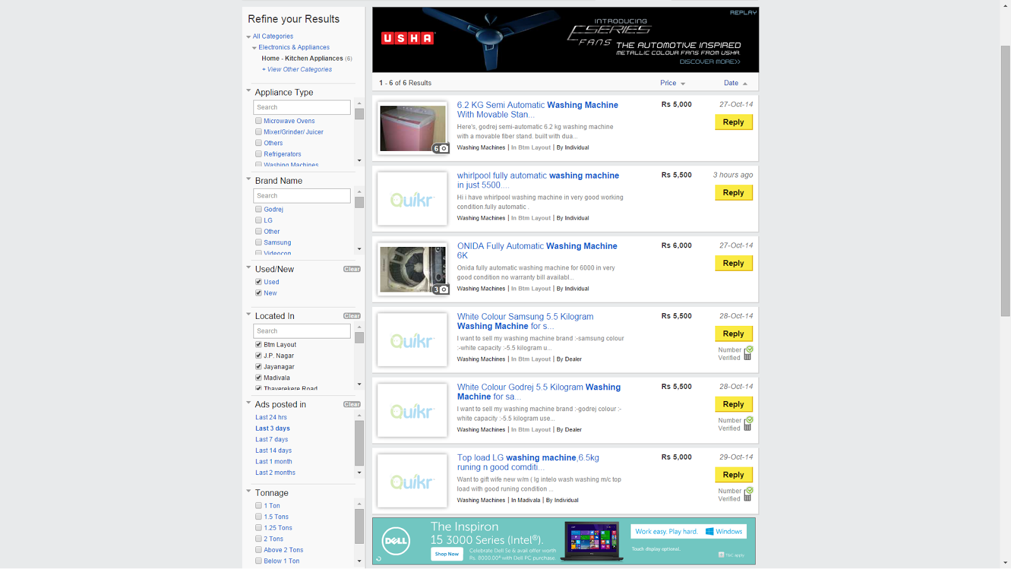Filter ads to Last 1 month
This screenshot has width=1011, height=569.
click(274, 462)
